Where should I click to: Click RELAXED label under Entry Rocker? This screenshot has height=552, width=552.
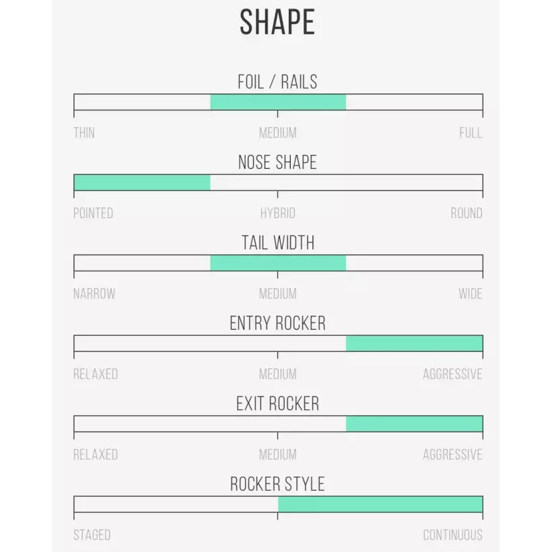pyautogui.click(x=96, y=374)
